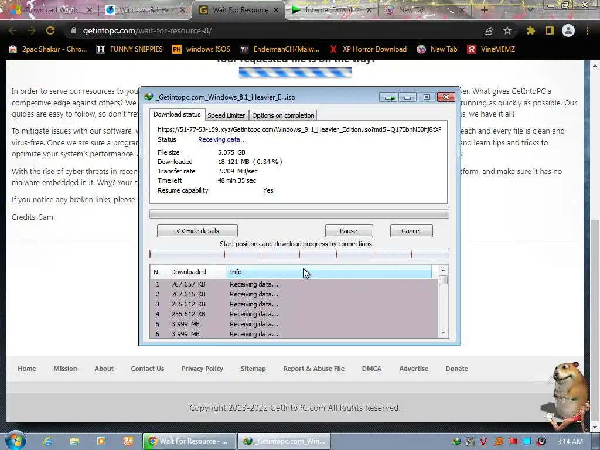This screenshot has width=600, height=450.
Task: Cancel the download
Action: 411,231
